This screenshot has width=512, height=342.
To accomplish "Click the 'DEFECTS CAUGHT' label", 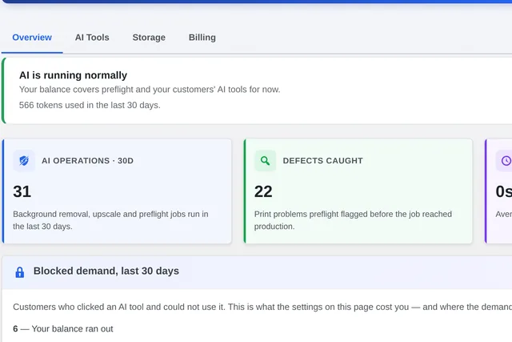I will pyautogui.click(x=323, y=161).
